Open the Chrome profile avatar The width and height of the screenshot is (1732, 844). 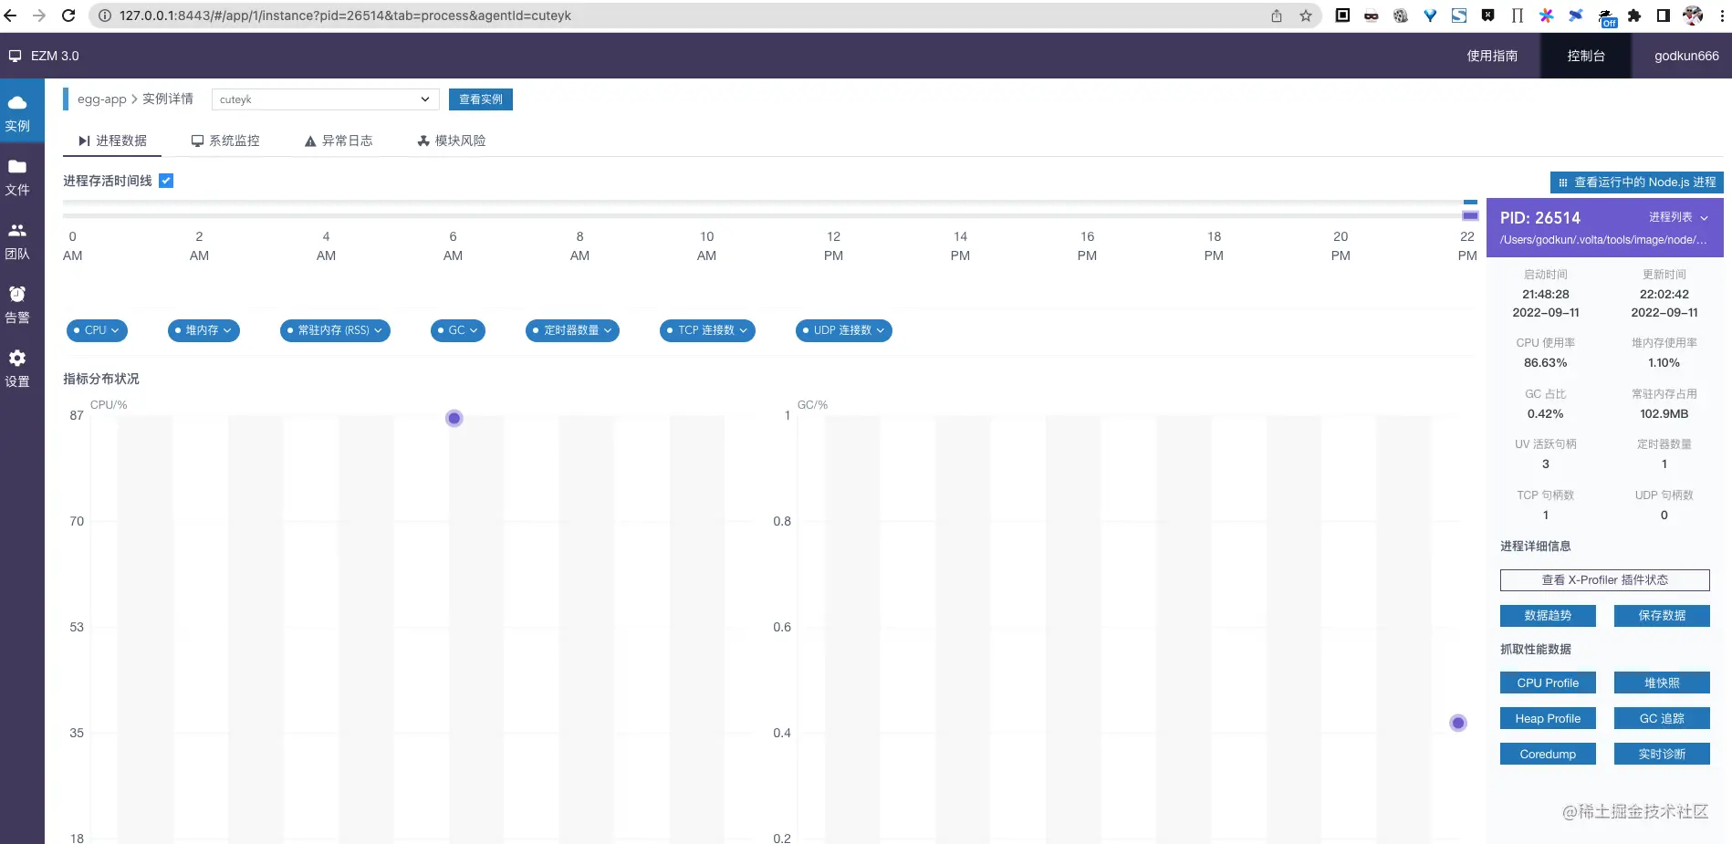coord(1693,16)
